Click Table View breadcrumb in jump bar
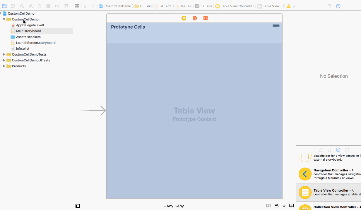The height and width of the screenshot is (210, 361). click(268, 6)
